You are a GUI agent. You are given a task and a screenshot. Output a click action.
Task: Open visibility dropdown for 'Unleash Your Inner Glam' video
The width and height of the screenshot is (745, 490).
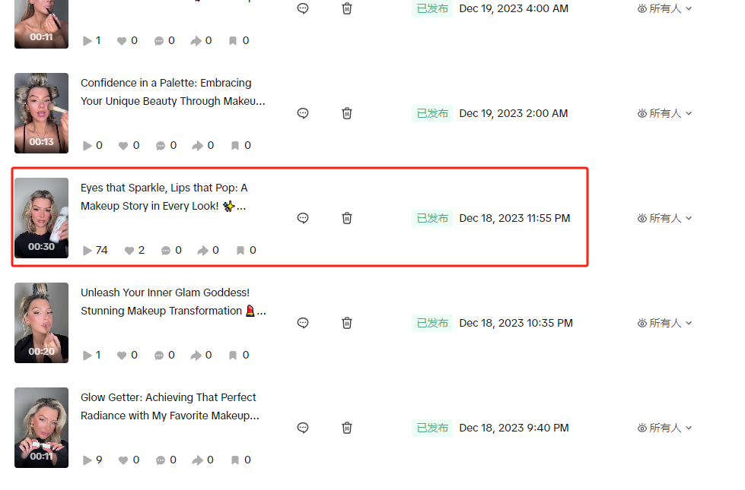coord(665,323)
